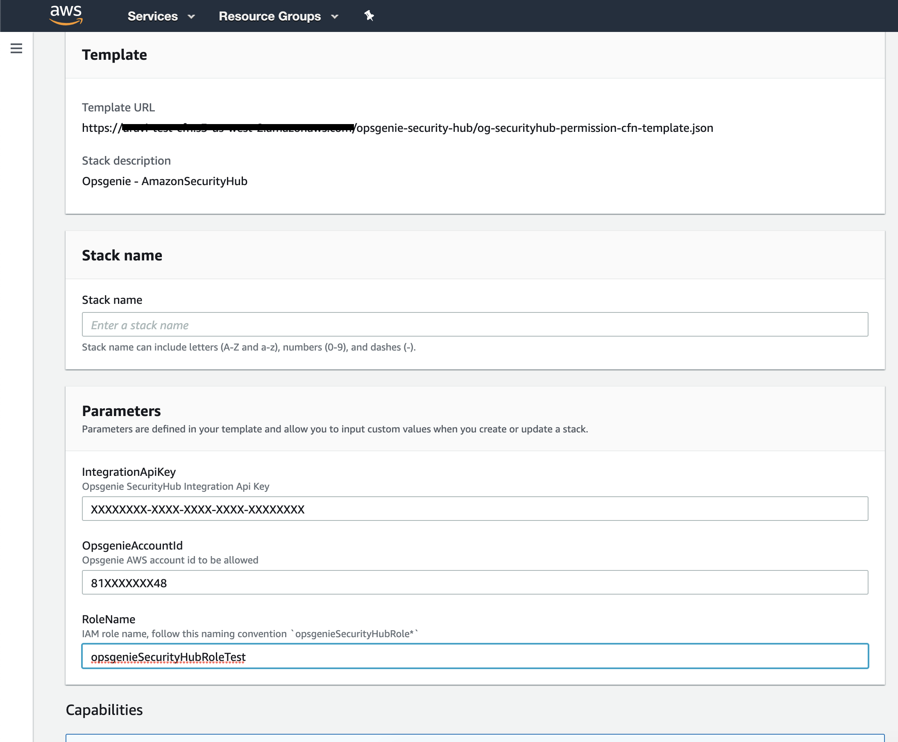Expand the Services dropdown arrow
The image size is (898, 742).
click(x=191, y=17)
